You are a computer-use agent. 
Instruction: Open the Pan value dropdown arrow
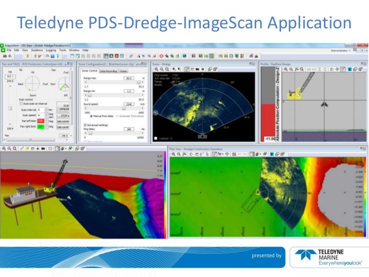pyautogui.click(x=71, y=136)
